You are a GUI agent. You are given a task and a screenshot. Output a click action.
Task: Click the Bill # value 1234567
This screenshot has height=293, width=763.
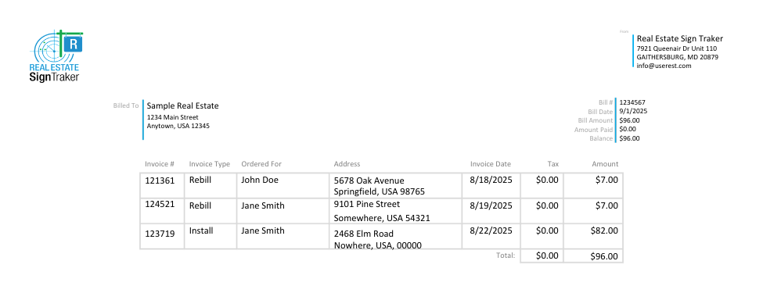[x=632, y=102]
